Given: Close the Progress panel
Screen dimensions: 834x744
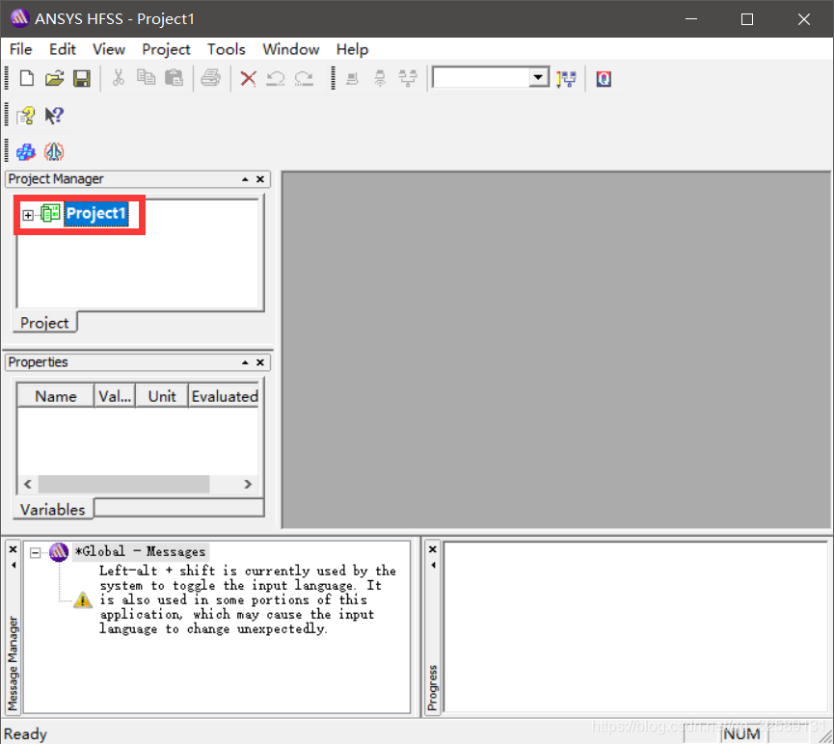Looking at the screenshot, I should click(x=432, y=549).
